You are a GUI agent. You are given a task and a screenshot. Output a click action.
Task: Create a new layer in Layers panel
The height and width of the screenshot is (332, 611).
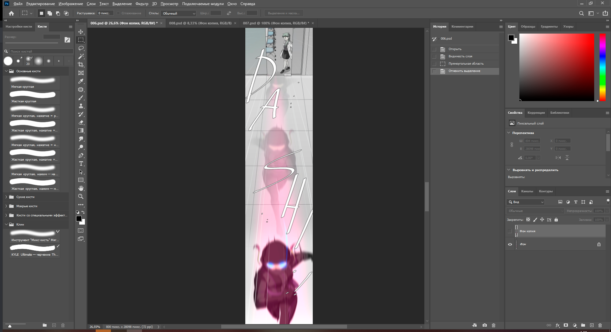pyautogui.click(x=592, y=325)
